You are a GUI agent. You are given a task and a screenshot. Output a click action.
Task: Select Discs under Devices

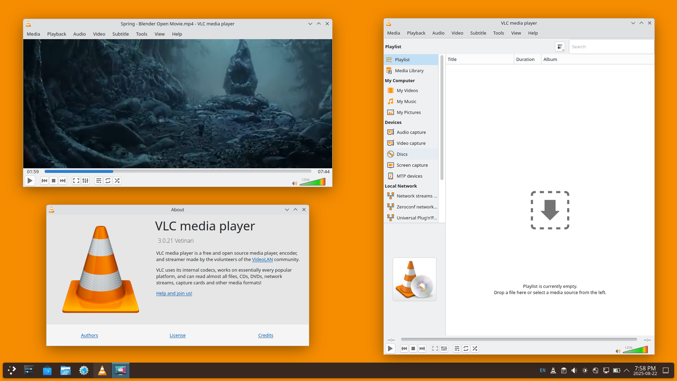point(402,154)
